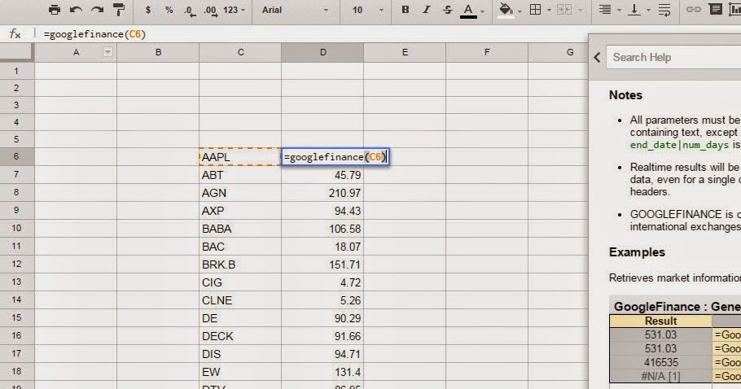Select cell with value 131.4
Screen dimensions: 741x389
coord(322,372)
